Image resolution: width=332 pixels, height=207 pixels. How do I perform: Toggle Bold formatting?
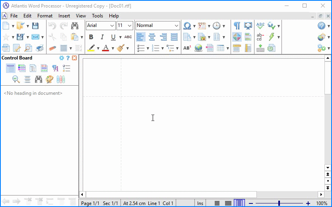pyautogui.click(x=91, y=37)
